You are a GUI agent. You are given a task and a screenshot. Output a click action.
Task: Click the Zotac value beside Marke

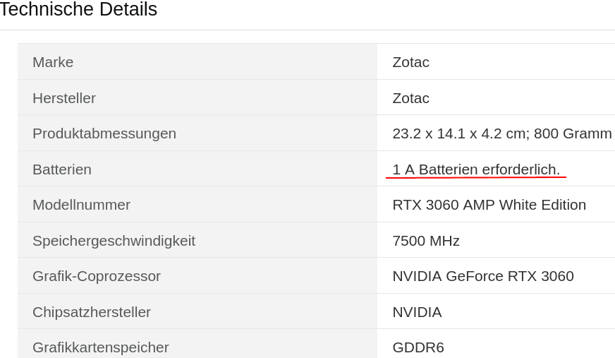[410, 62]
